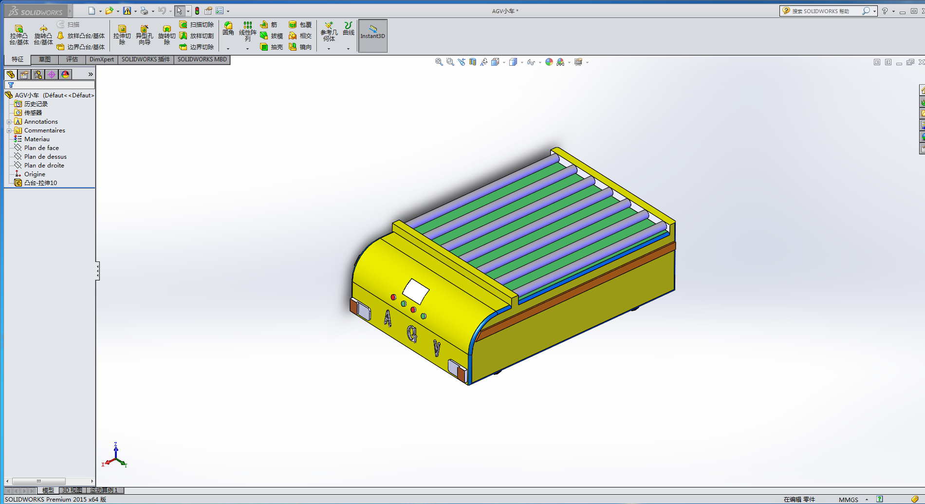Expand the manager pane tabs chevron

(x=91, y=74)
